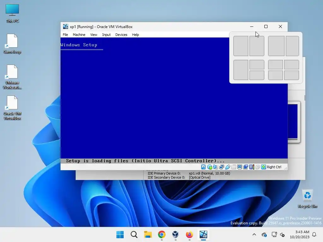323x242 pixels.
Task: Click the OneDrive cloud tray icon
Action: [264, 234]
